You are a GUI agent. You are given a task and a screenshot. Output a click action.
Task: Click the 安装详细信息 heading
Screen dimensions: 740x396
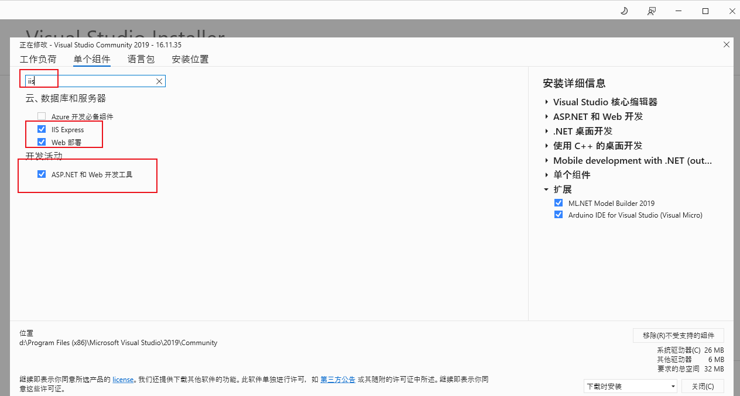[574, 83]
